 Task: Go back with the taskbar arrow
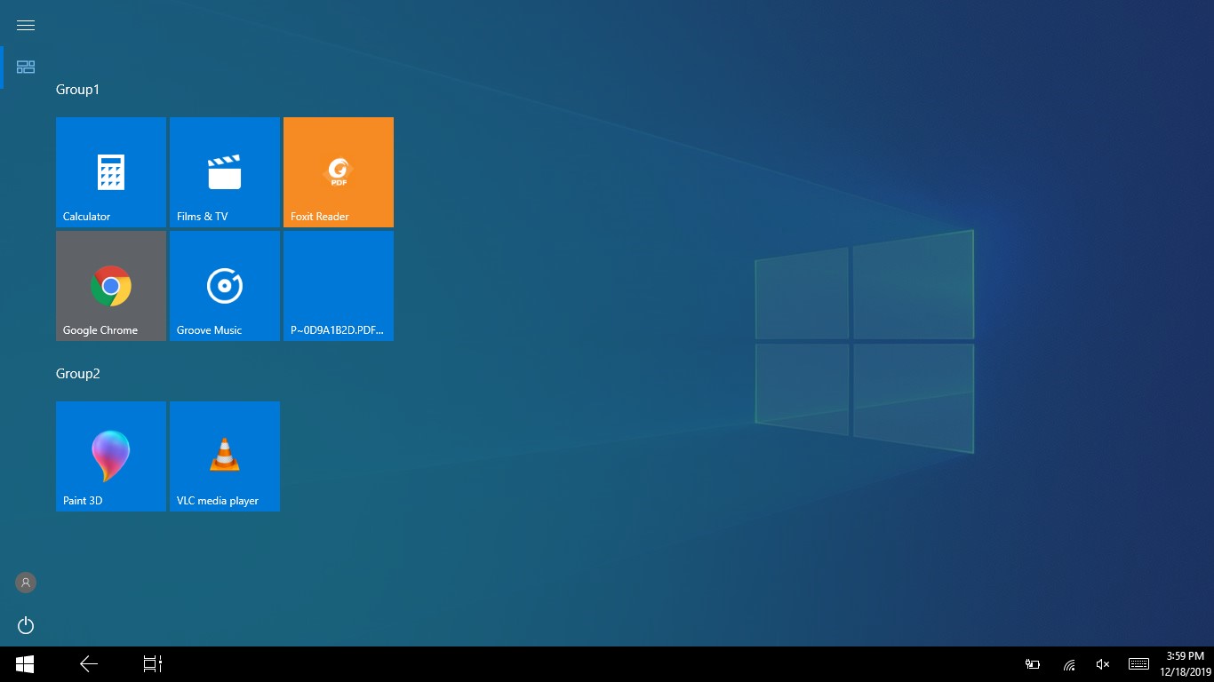[89, 664]
